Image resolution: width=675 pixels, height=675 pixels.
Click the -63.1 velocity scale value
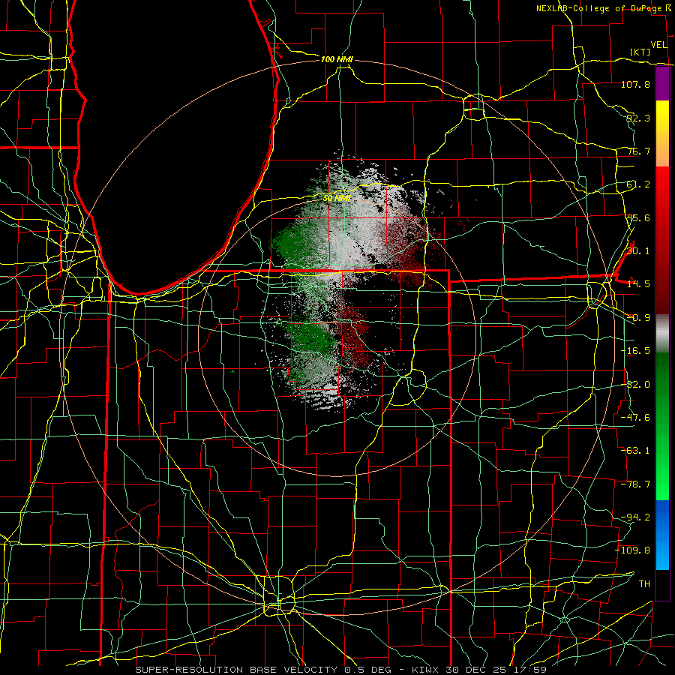(635, 451)
